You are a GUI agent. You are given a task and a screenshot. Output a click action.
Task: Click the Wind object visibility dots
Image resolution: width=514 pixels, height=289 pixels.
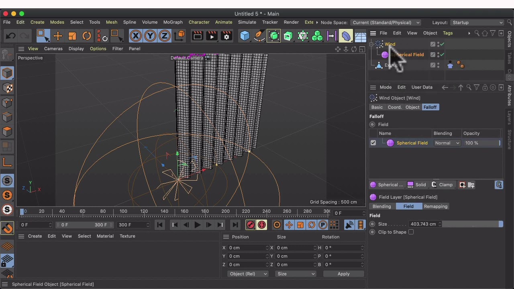[438, 44]
